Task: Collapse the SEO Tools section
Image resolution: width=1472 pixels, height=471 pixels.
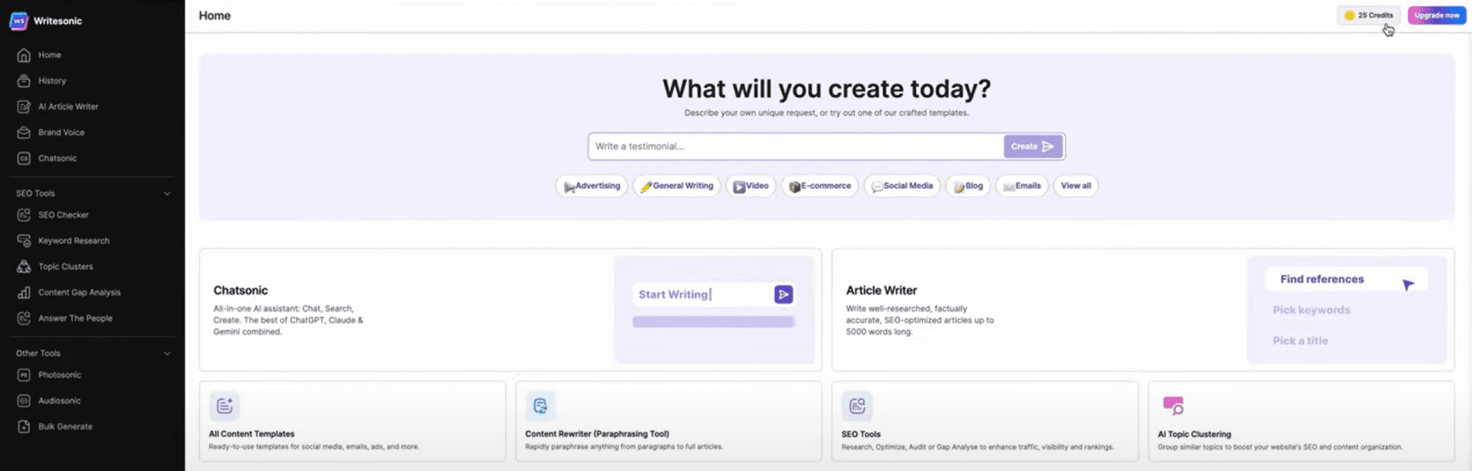Action: (167, 193)
